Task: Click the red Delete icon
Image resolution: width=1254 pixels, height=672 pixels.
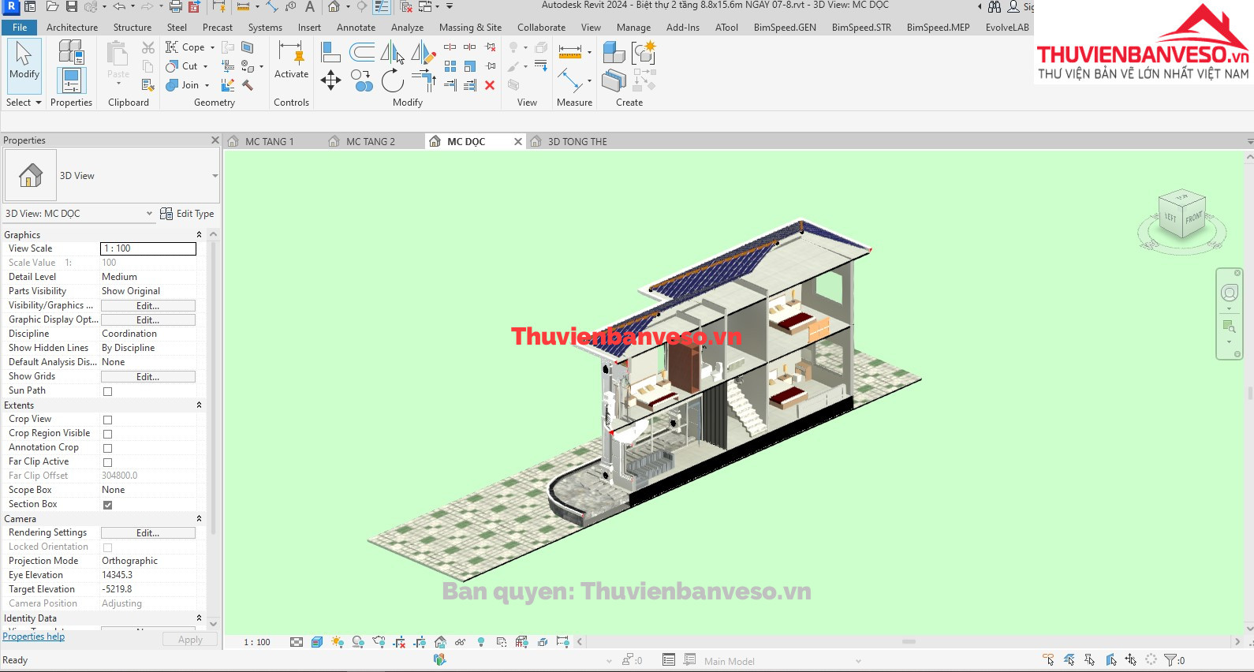Action: (x=490, y=85)
